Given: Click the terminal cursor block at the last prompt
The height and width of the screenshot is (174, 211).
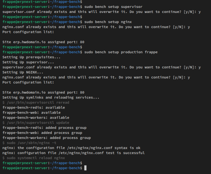Looking at the screenshot, I should [x=85, y=168].
